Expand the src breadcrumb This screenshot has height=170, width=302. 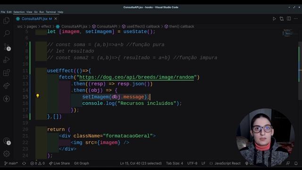tap(20, 26)
